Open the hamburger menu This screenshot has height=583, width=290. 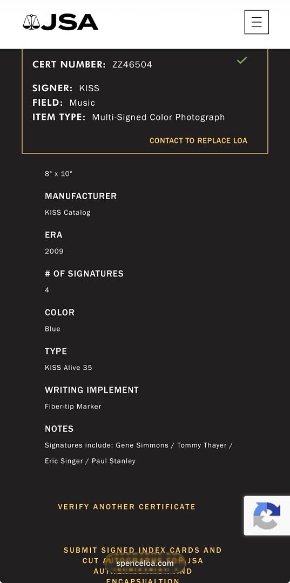tap(257, 22)
